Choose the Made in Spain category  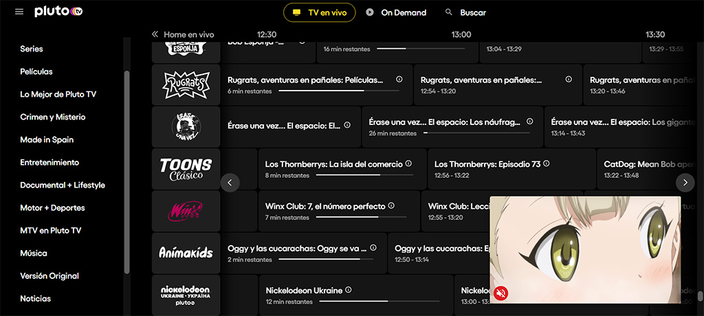pyautogui.click(x=47, y=139)
